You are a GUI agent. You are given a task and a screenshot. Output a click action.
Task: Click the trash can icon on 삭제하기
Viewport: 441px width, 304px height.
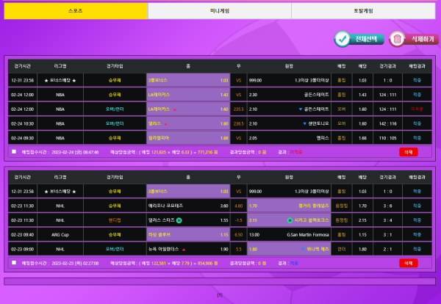click(x=397, y=39)
